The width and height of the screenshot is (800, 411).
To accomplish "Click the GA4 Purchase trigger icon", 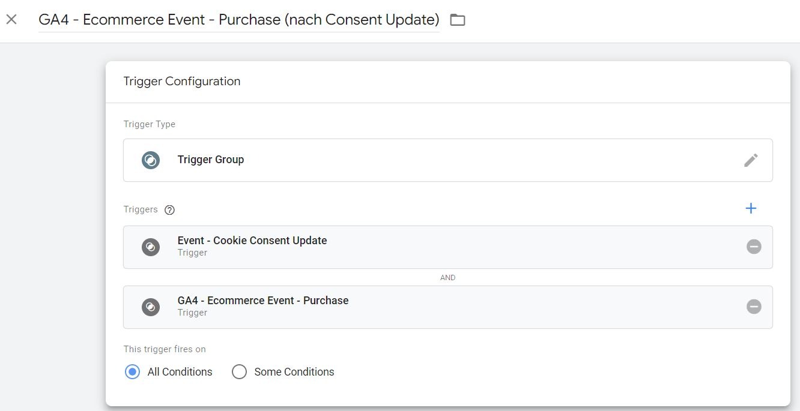I will [x=151, y=307].
